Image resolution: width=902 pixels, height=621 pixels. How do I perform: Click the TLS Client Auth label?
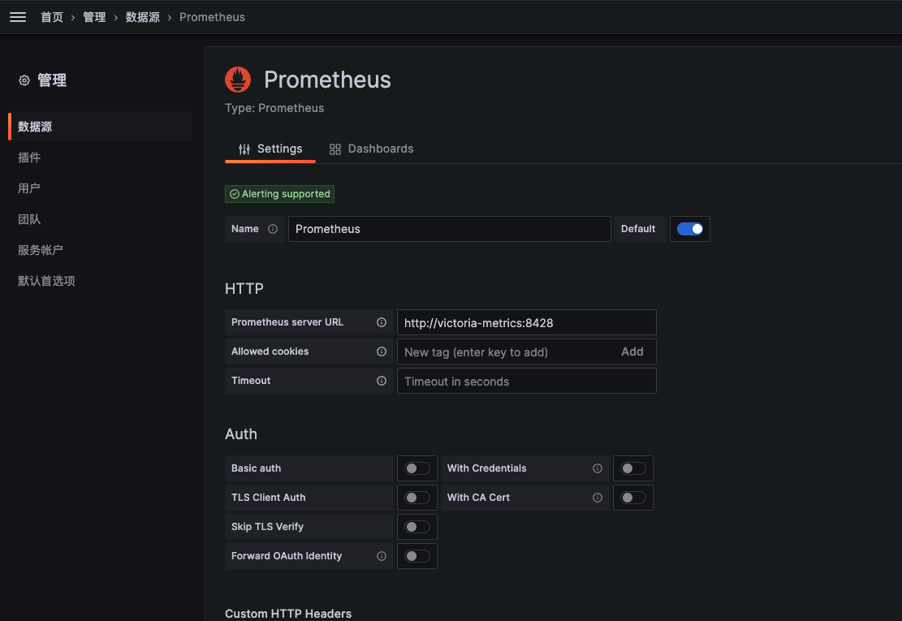tap(269, 498)
